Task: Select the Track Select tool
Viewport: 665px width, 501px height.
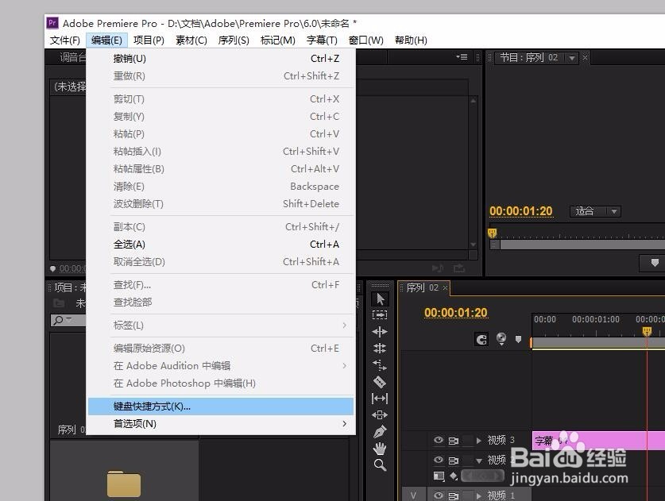Action: (380, 315)
